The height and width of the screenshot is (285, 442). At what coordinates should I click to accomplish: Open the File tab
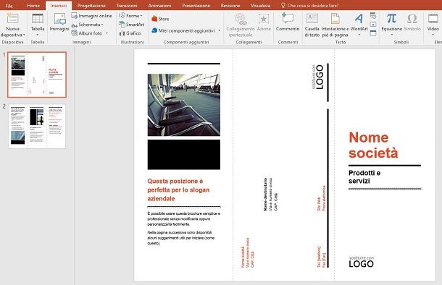[x=9, y=6]
